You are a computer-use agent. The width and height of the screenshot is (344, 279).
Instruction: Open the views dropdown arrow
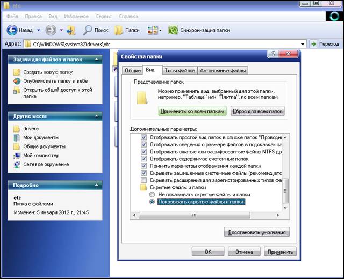(160, 30)
